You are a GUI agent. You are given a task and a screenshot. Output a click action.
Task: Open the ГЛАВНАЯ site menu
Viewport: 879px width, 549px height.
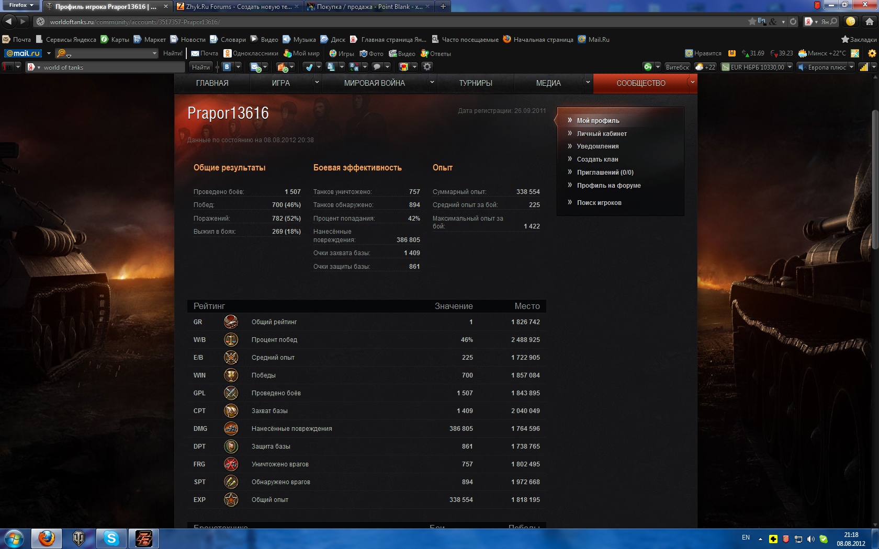(x=212, y=83)
